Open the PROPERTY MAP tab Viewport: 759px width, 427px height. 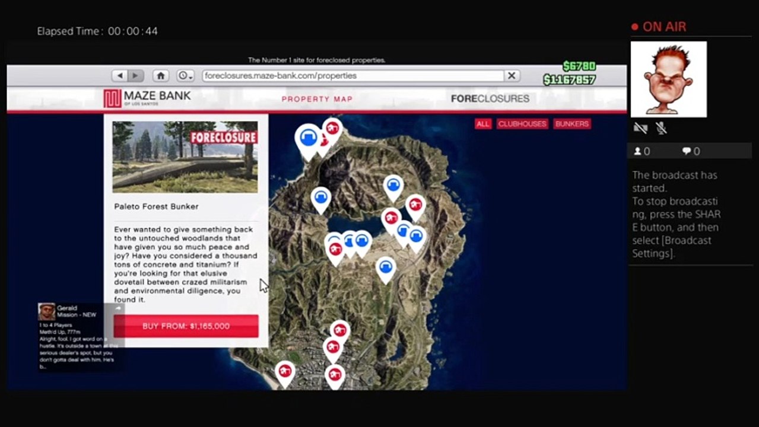[317, 99]
